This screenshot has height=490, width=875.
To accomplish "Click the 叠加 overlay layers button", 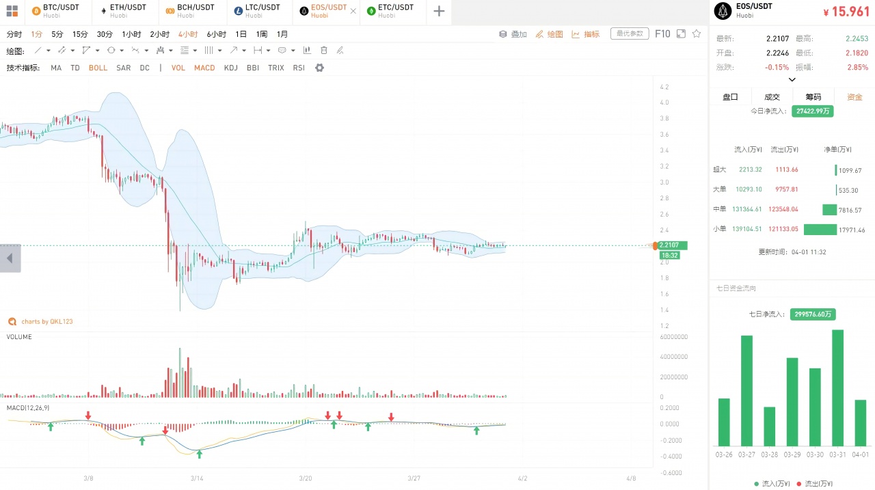I will [513, 33].
